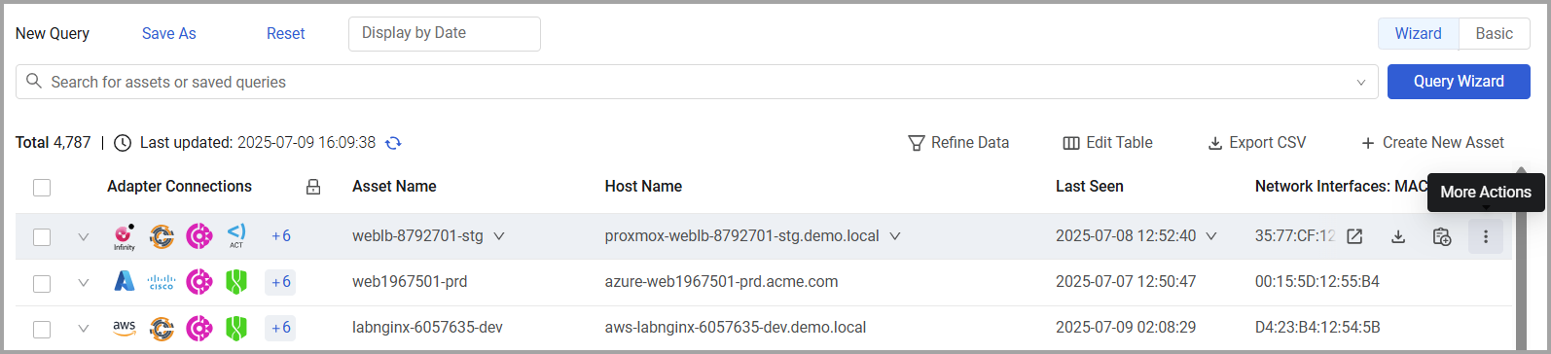1551x354 pixels.
Task: Click the download icon in the first row
Action: point(1398,236)
